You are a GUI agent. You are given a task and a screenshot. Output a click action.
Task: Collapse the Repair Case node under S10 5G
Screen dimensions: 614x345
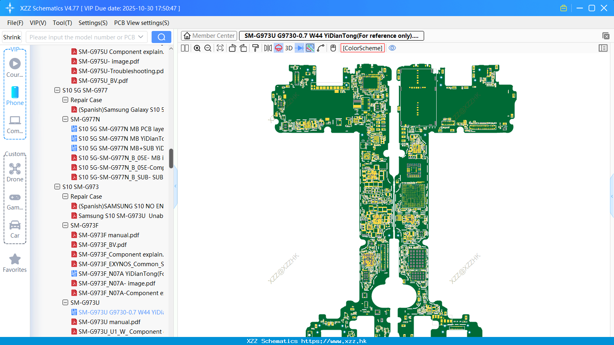click(x=65, y=100)
